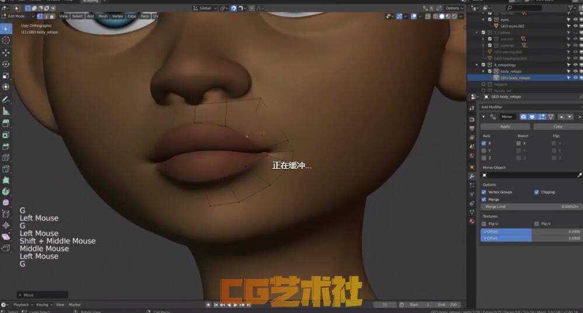Collapse the Mirror modifier panel
This screenshot has height=313, width=583.
(483, 117)
